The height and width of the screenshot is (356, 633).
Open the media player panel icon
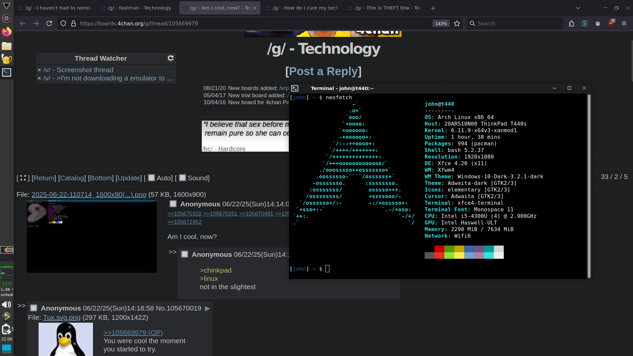pyautogui.click(x=7, y=18)
